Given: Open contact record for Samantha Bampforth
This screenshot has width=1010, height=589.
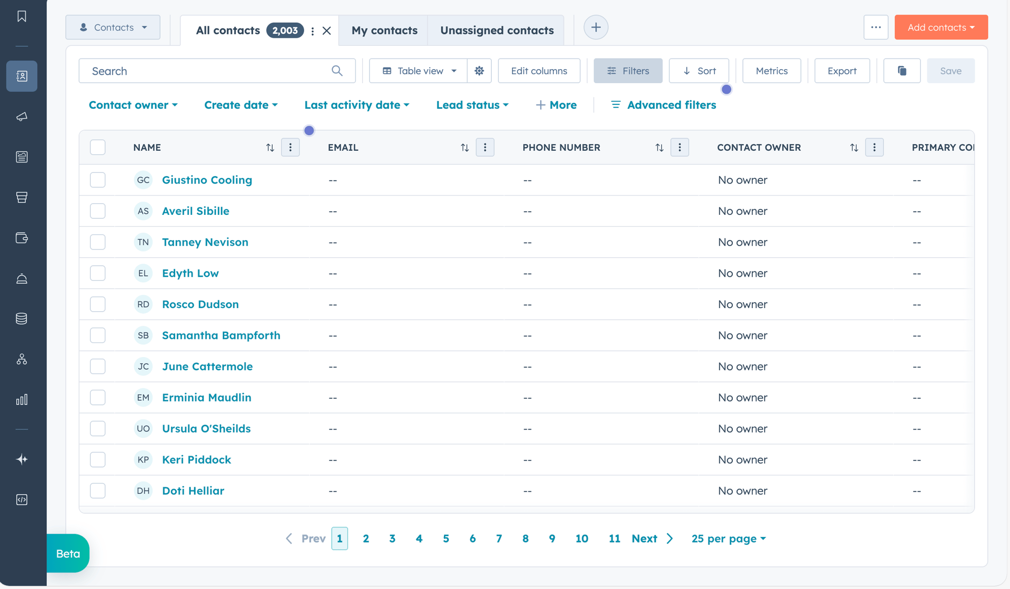Looking at the screenshot, I should pyautogui.click(x=221, y=335).
